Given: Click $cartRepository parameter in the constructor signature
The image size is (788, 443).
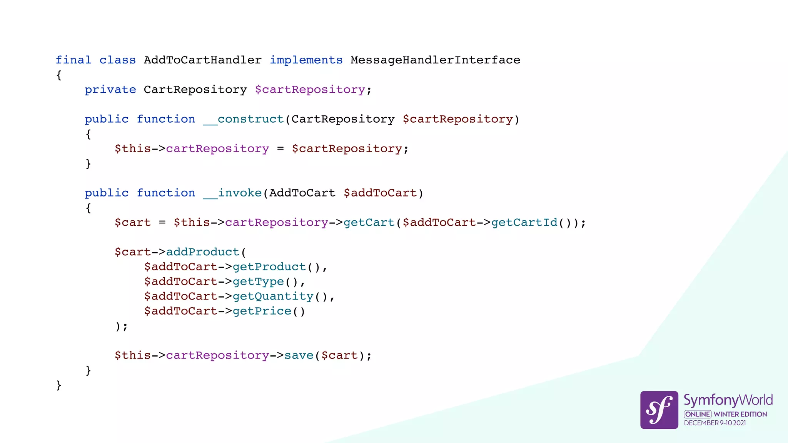Looking at the screenshot, I should (457, 119).
